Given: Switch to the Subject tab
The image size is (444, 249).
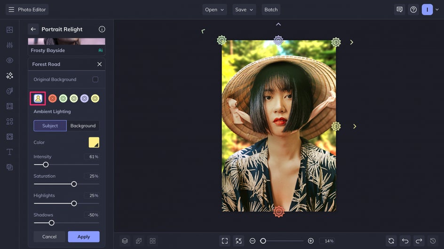Looking at the screenshot, I should tap(50, 125).
